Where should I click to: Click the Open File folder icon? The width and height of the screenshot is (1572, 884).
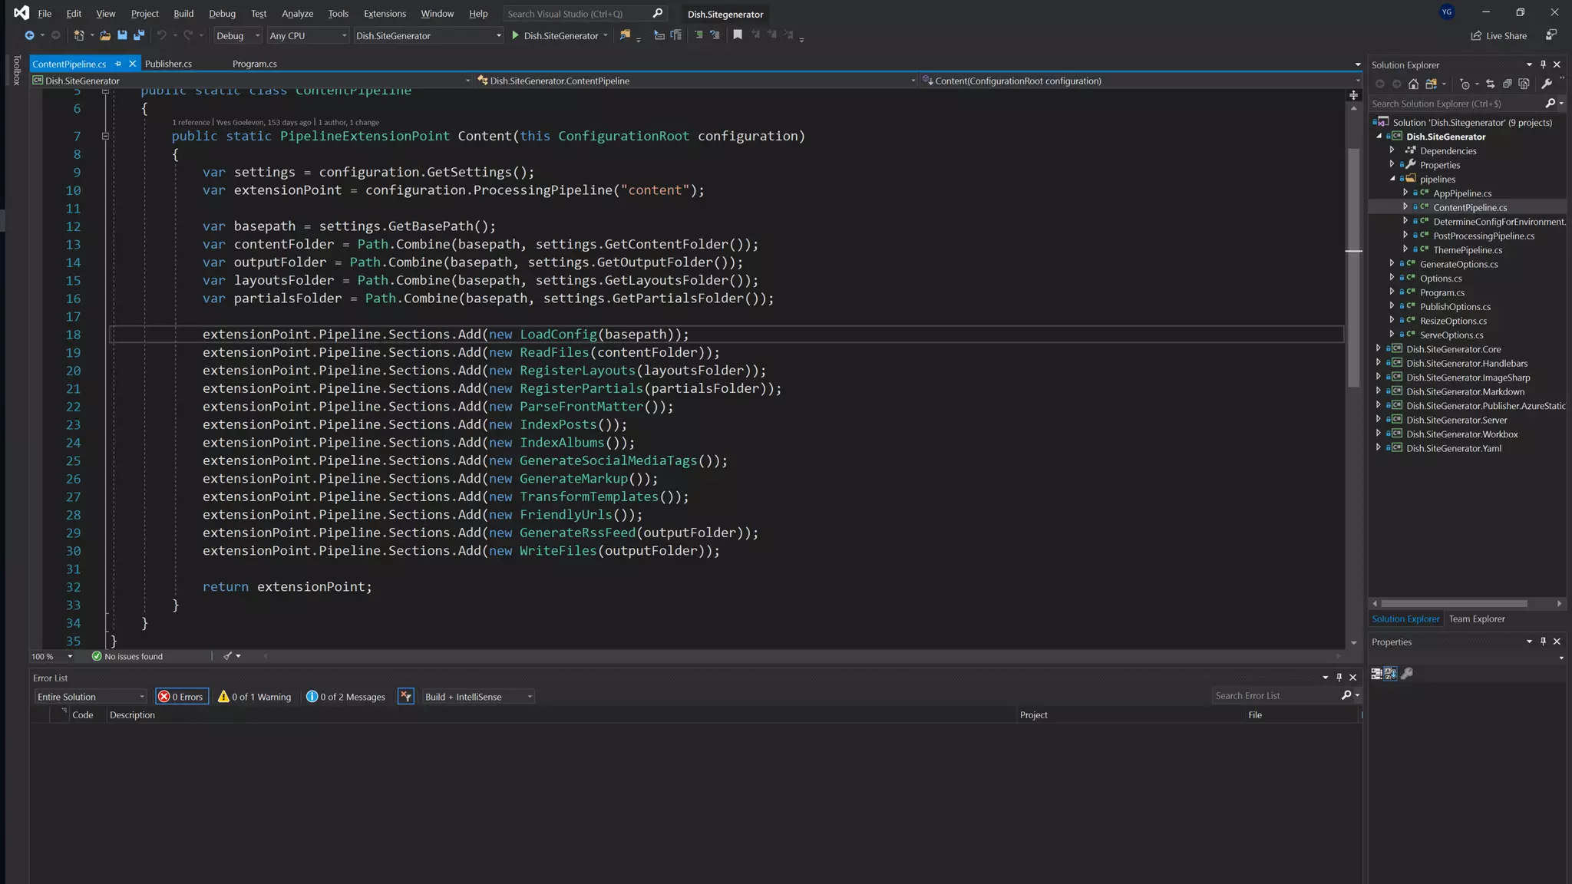coord(105,35)
